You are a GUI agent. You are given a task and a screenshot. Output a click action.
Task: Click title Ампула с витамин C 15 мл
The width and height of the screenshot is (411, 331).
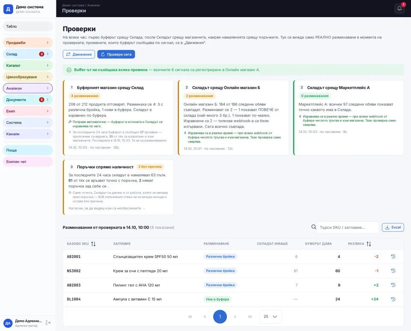click(x=137, y=299)
